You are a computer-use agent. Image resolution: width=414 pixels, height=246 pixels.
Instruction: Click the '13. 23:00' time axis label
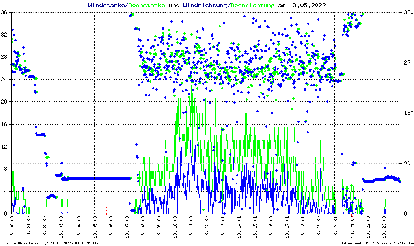(385, 228)
